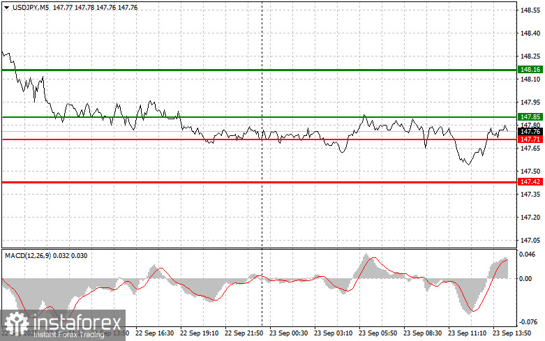Click the 147.71 red price level label

click(x=530, y=139)
